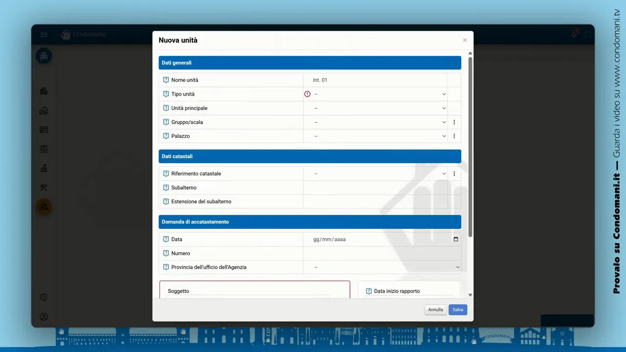Viewport: 626px width, 352px height.
Task: Open the Unità principale dropdown
Action: pos(379,109)
